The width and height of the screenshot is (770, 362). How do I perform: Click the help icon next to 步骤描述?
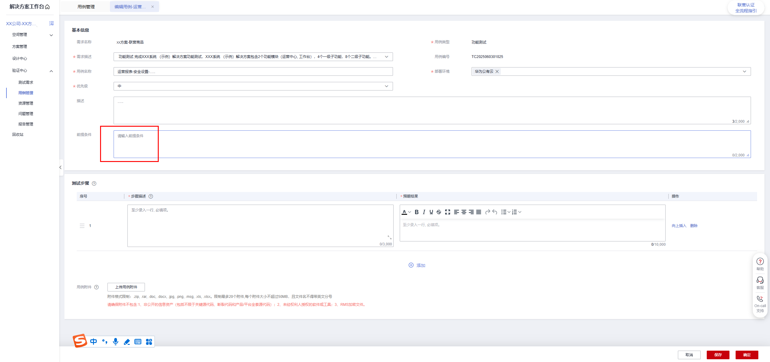click(151, 196)
